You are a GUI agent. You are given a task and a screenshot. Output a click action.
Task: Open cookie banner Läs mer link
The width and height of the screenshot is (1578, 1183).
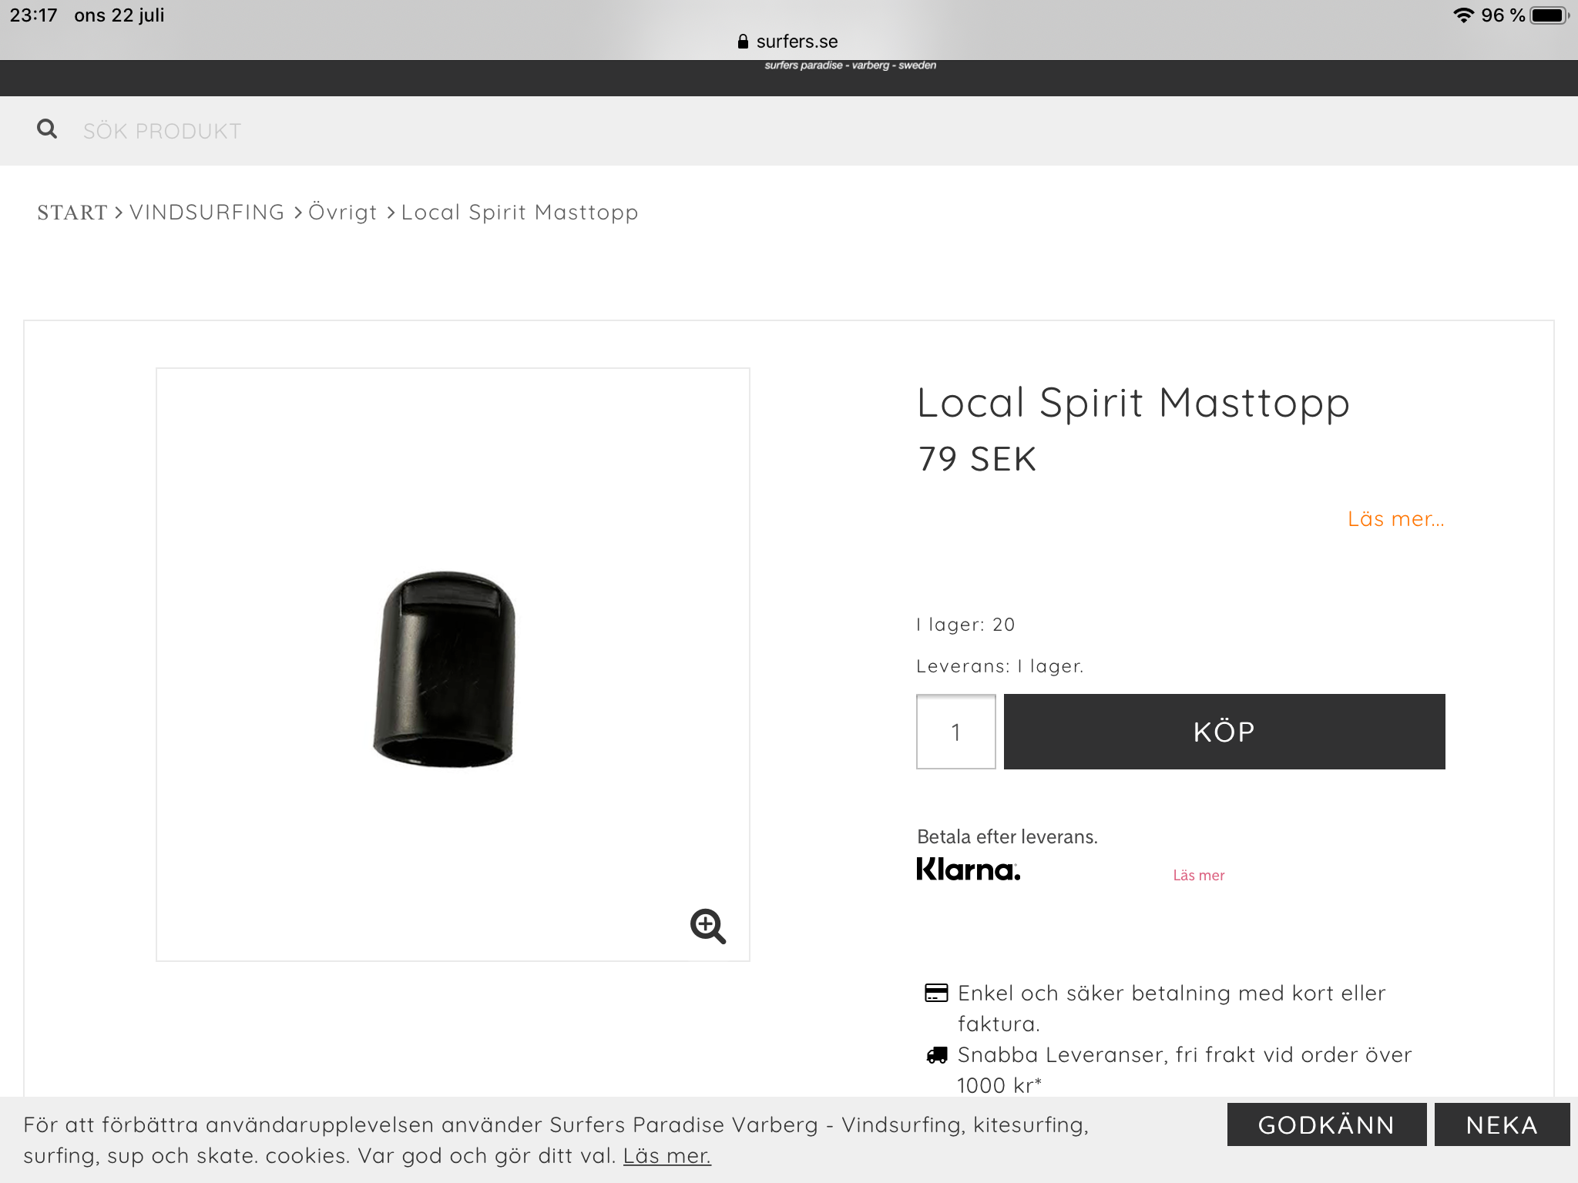666,1156
